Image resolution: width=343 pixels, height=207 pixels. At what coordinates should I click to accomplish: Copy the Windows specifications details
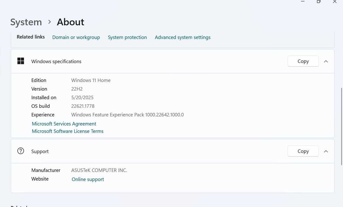303,61
